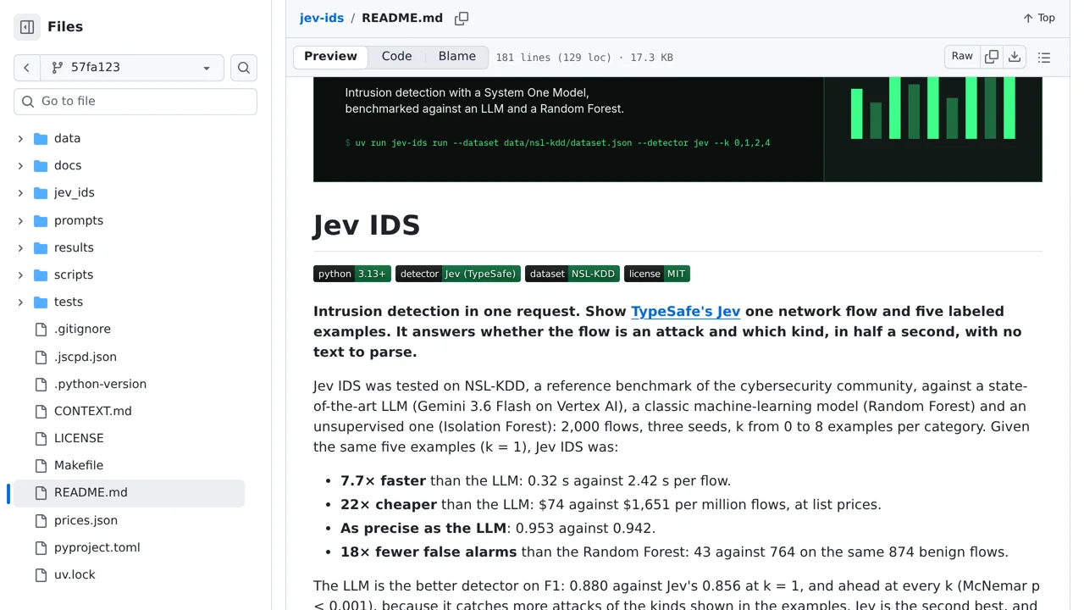Viewport: 1084px width, 610px height.
Task: Open .gitignore in the file tree
Action: click(82, 329)
